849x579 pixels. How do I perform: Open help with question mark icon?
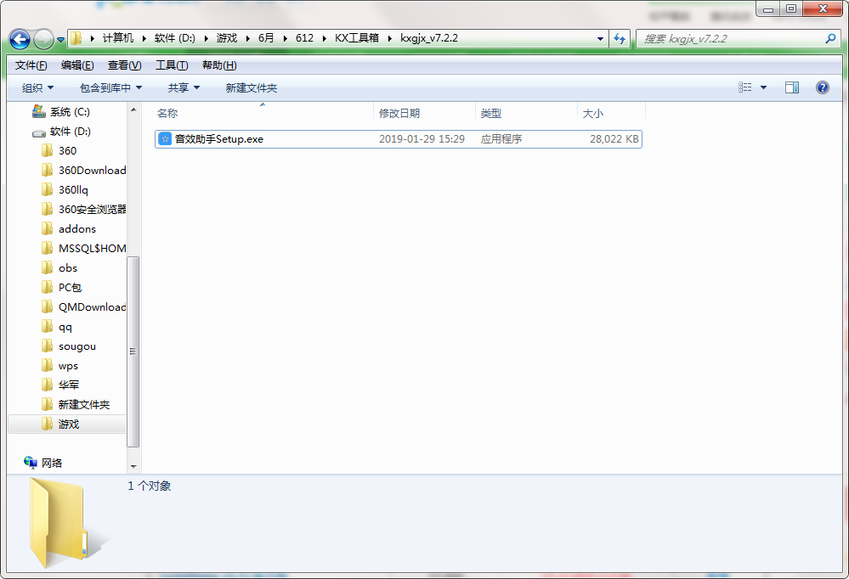[822, 87]
